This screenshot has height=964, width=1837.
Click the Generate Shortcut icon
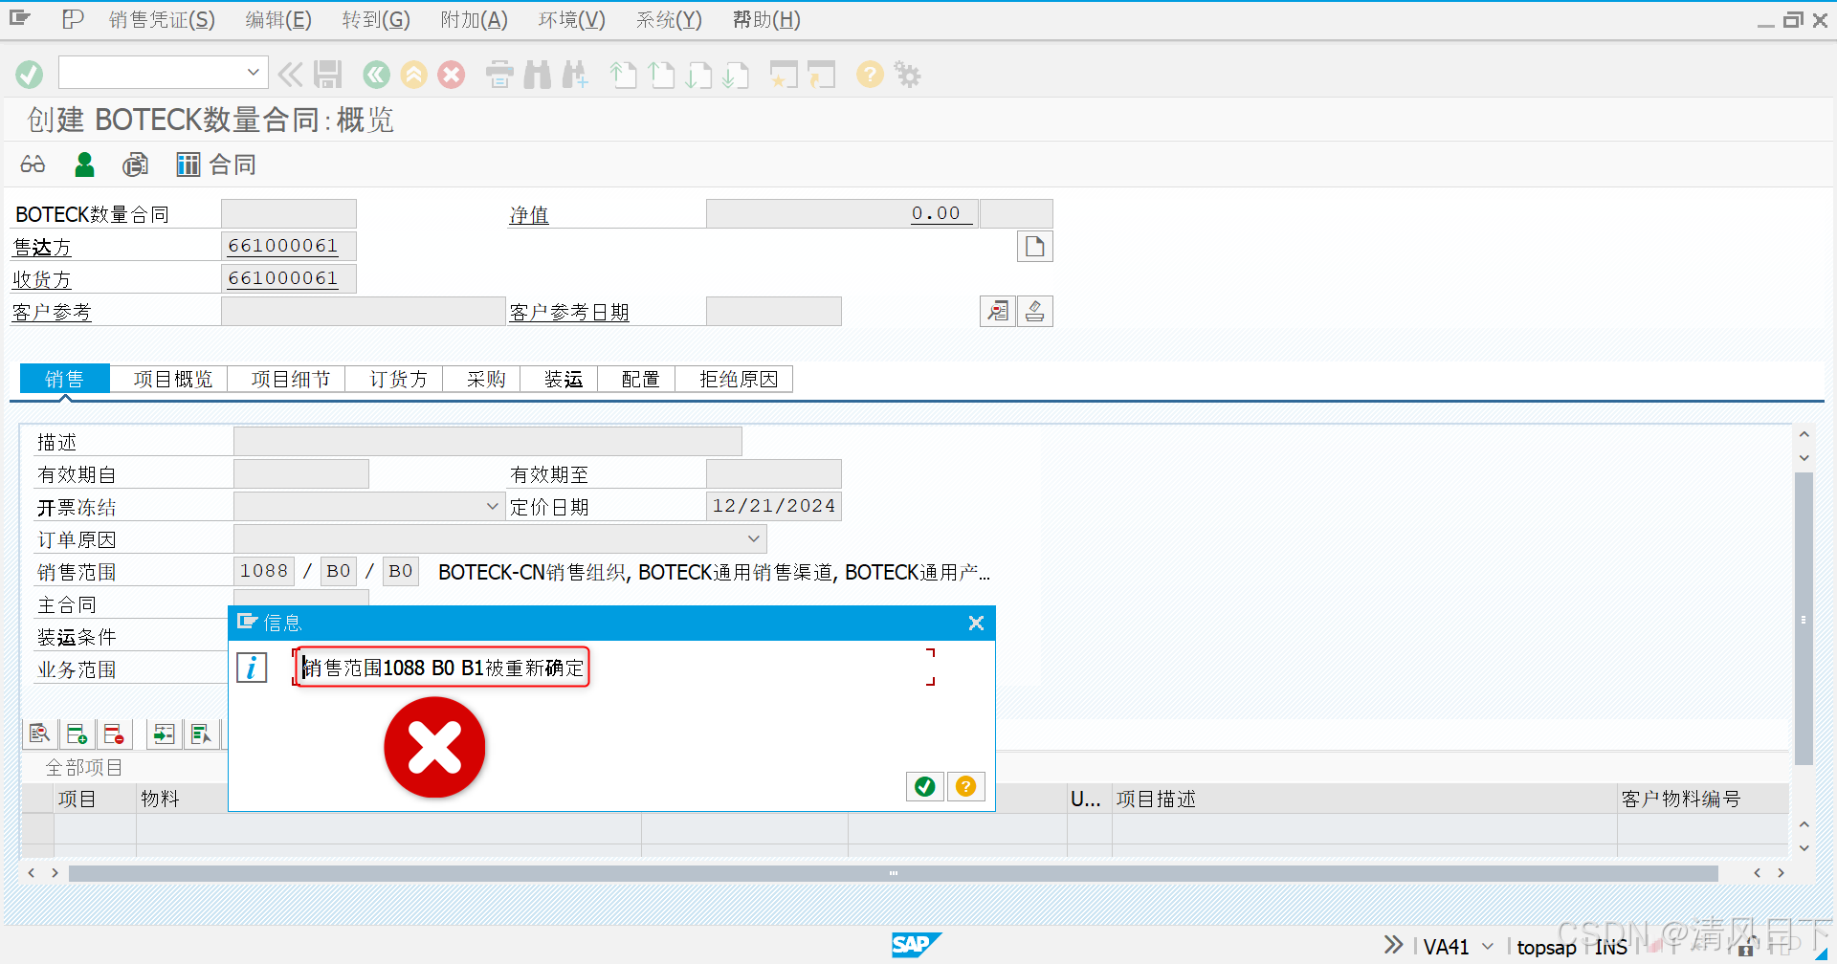pos(821,75)
